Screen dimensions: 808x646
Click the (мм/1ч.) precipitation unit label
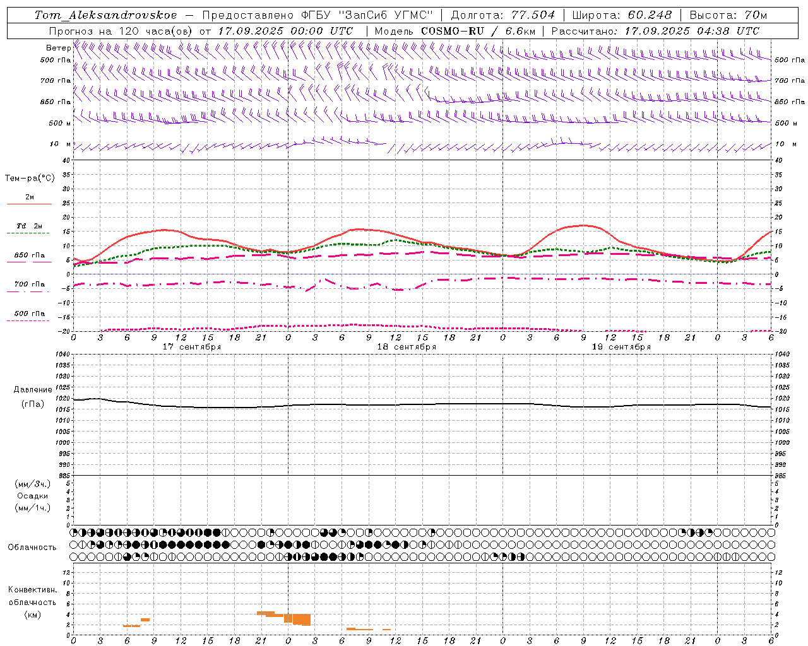point(33,508)
